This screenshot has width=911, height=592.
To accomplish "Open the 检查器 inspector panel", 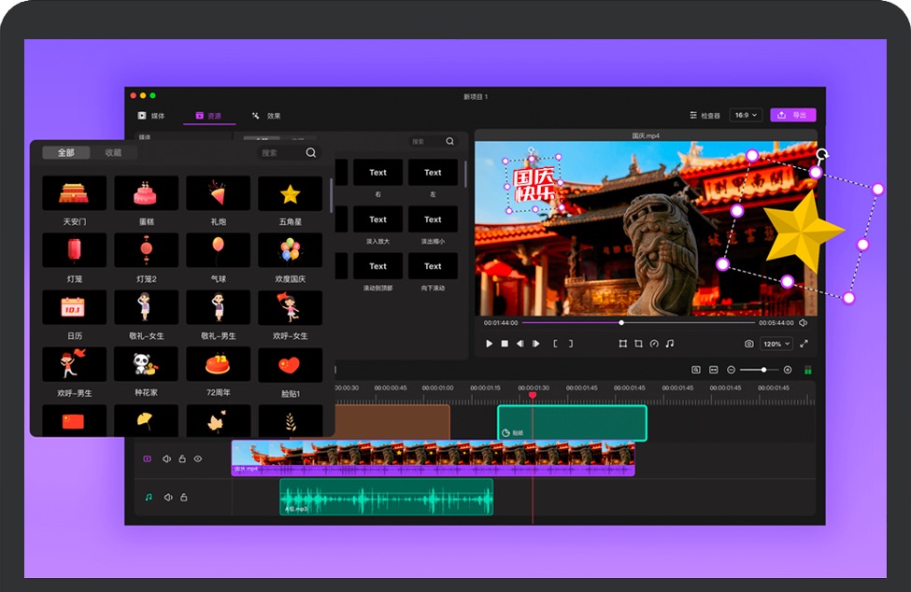I will coord(705,115).
